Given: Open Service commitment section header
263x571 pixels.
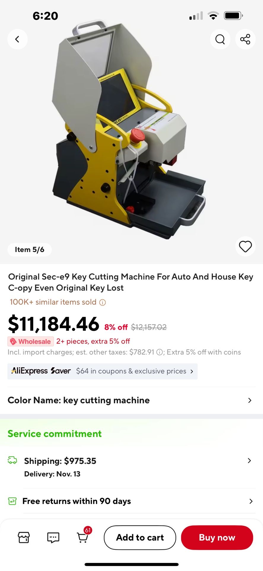Looking at the screenshot, I should click(55, 434).
